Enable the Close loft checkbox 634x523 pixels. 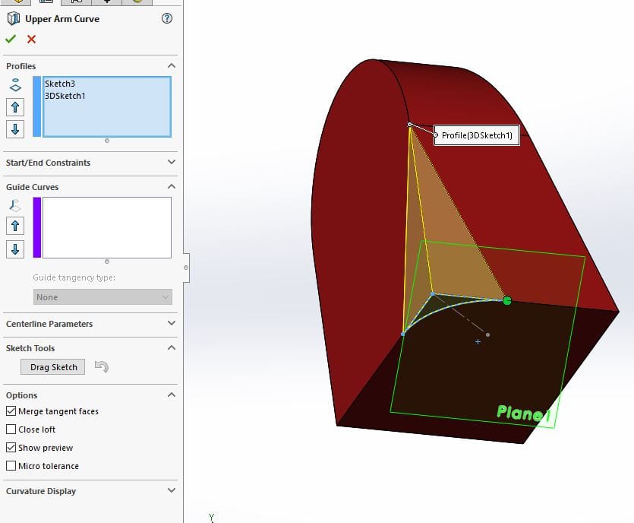(x=11, y=429)
